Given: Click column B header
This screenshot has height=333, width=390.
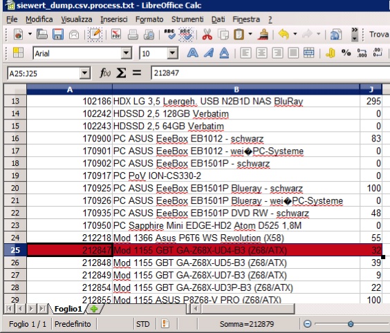Looking at the screenshot, I should [236, 89].
